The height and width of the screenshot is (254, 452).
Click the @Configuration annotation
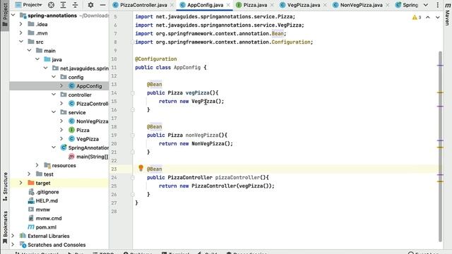point(156,59)
